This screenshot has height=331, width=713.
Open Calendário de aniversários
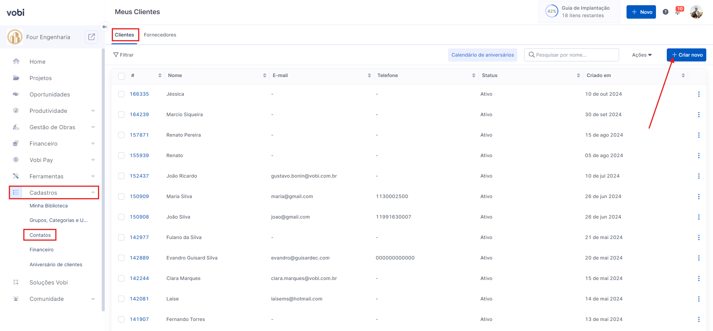click(x=483, y=55)
